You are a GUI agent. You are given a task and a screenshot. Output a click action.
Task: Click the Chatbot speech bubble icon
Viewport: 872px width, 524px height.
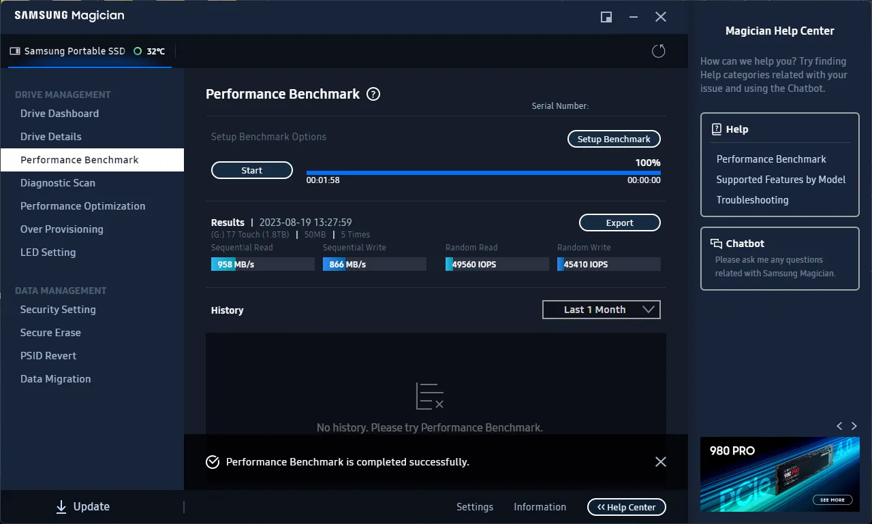click(716, 244)
